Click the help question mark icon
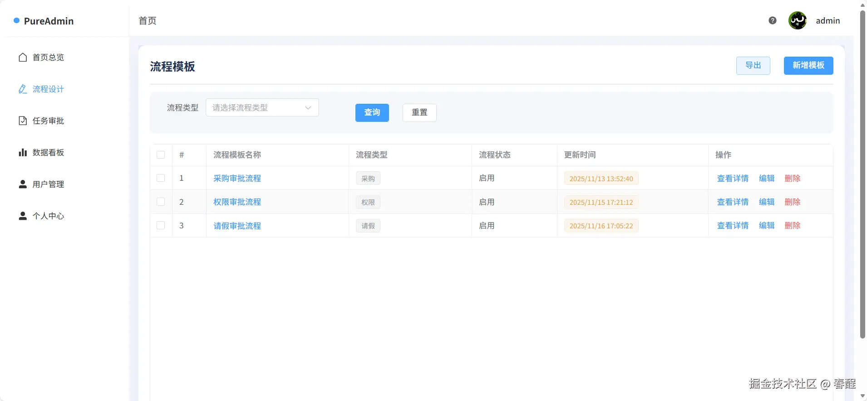This screenshot has width=867, height=401. pyautogui.click(x=773, y=20)
